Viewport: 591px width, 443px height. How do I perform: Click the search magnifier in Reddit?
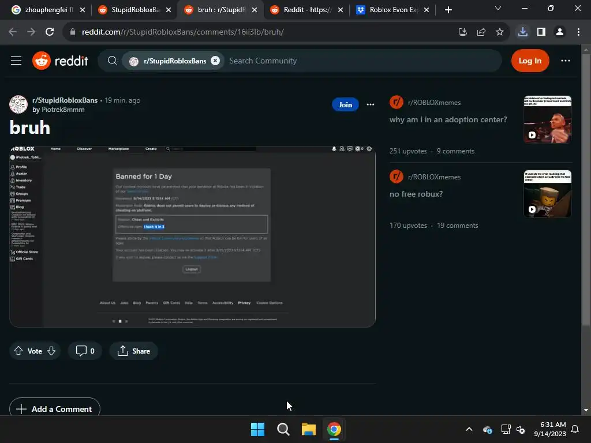click(x=112, y=61)
